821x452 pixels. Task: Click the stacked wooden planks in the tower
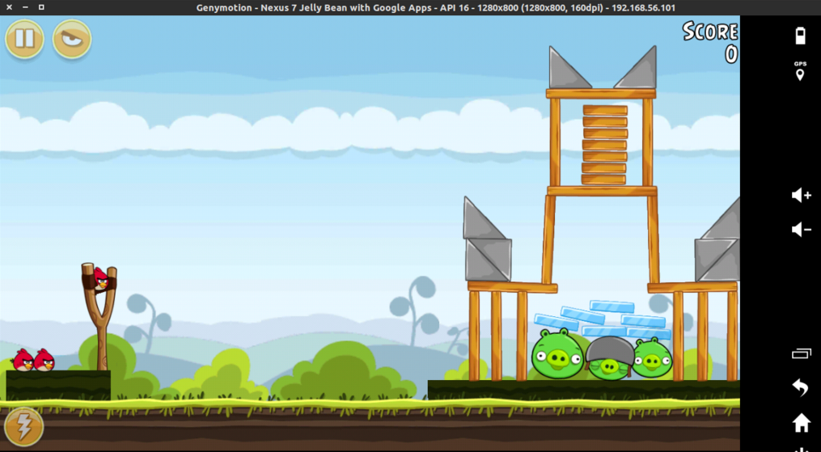click(x=604, y=145)
